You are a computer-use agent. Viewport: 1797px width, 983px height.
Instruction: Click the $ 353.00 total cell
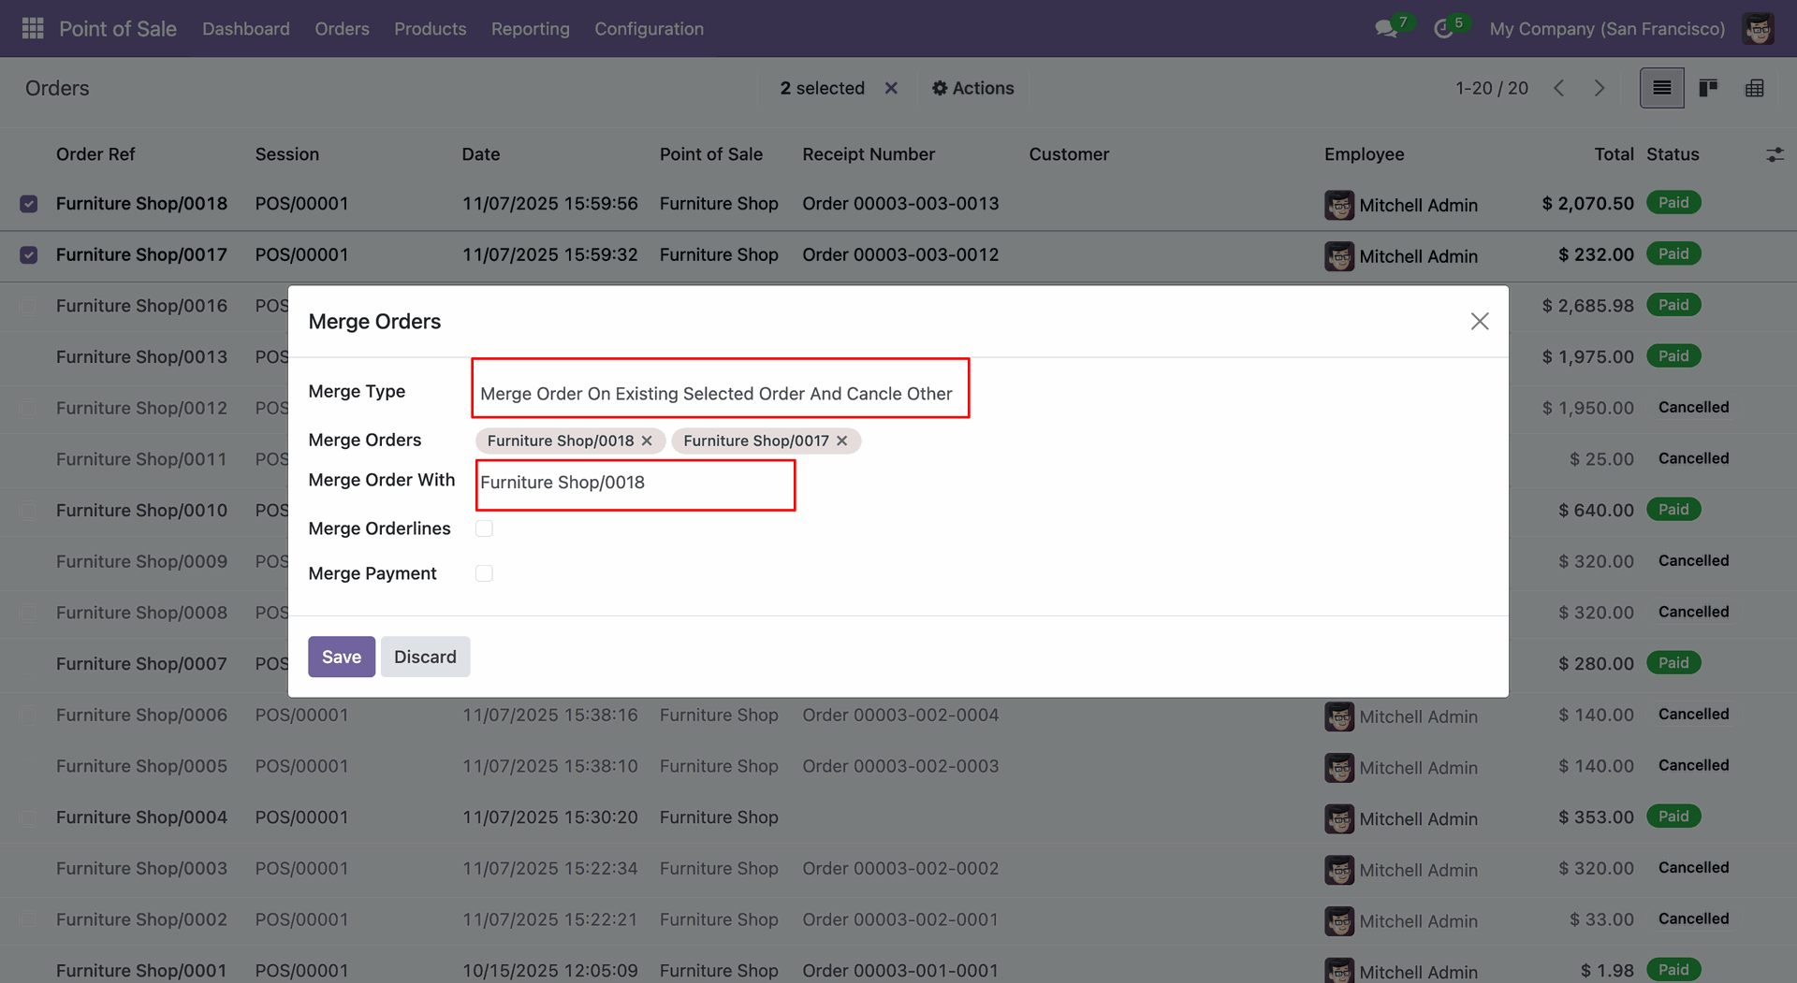pyautogui.click(x=1596, y=817)
